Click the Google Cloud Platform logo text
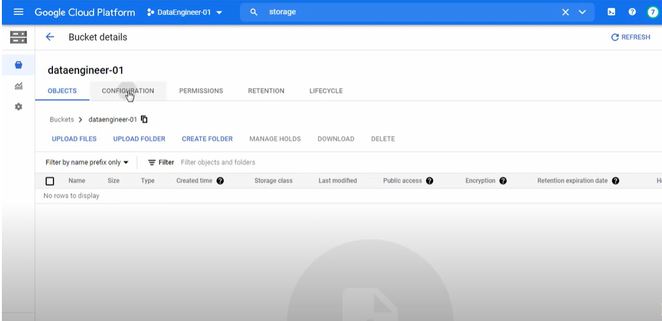 [85, 12]
